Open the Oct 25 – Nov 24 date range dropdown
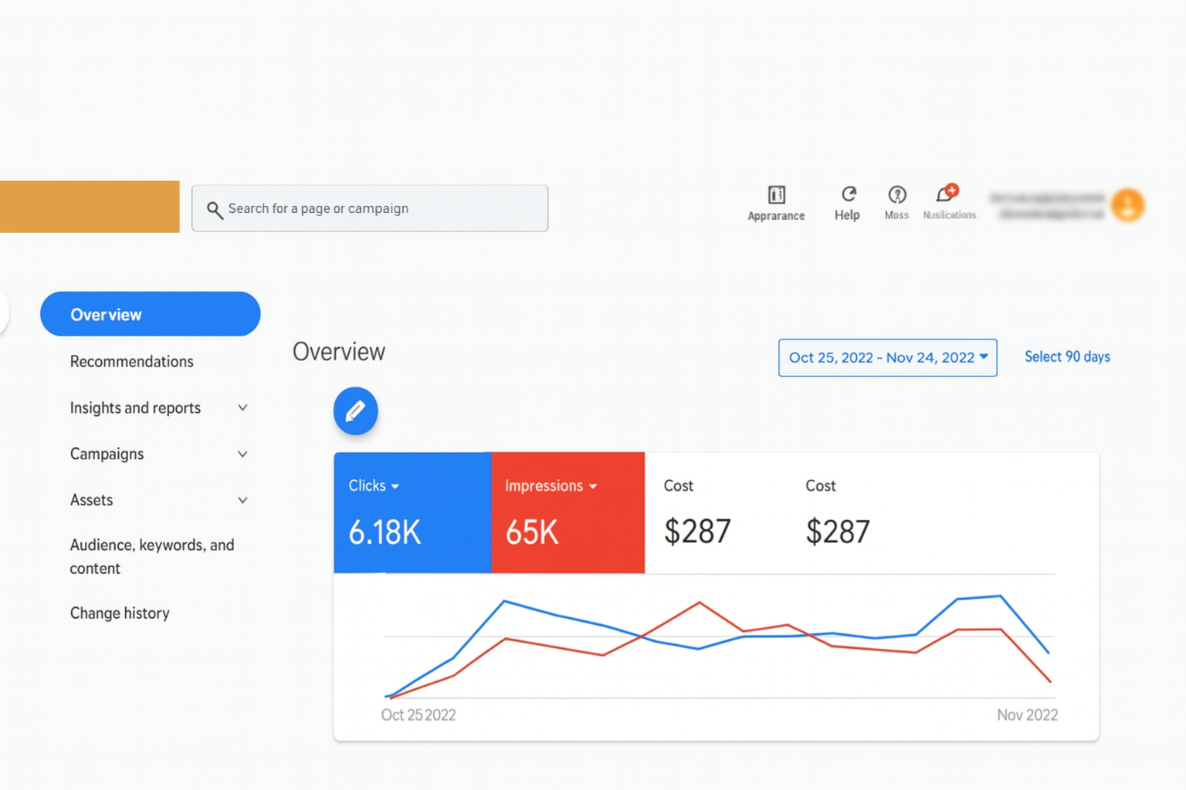This screenshot has width=1186, height=790. click(x=887, y=358)
